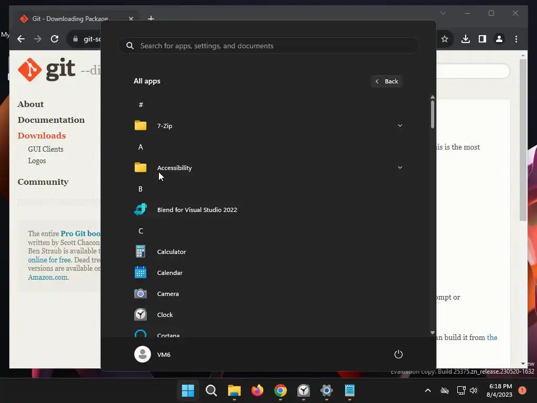Open File Explorer from the taskbar
The image size is (537, 403).
pyautogui.click(x=234, y=390)
